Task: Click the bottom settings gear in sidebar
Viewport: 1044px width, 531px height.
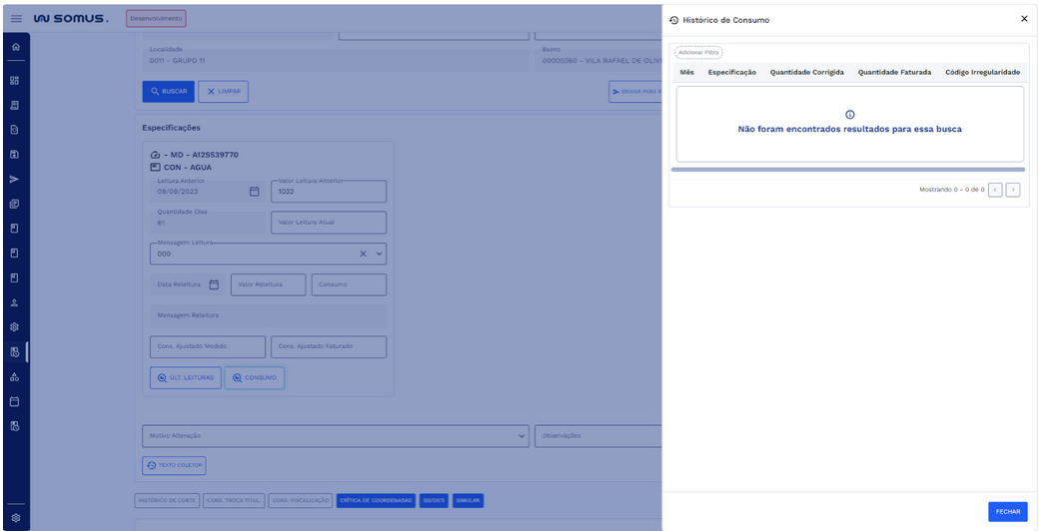Action: click(x=14, y=516)
